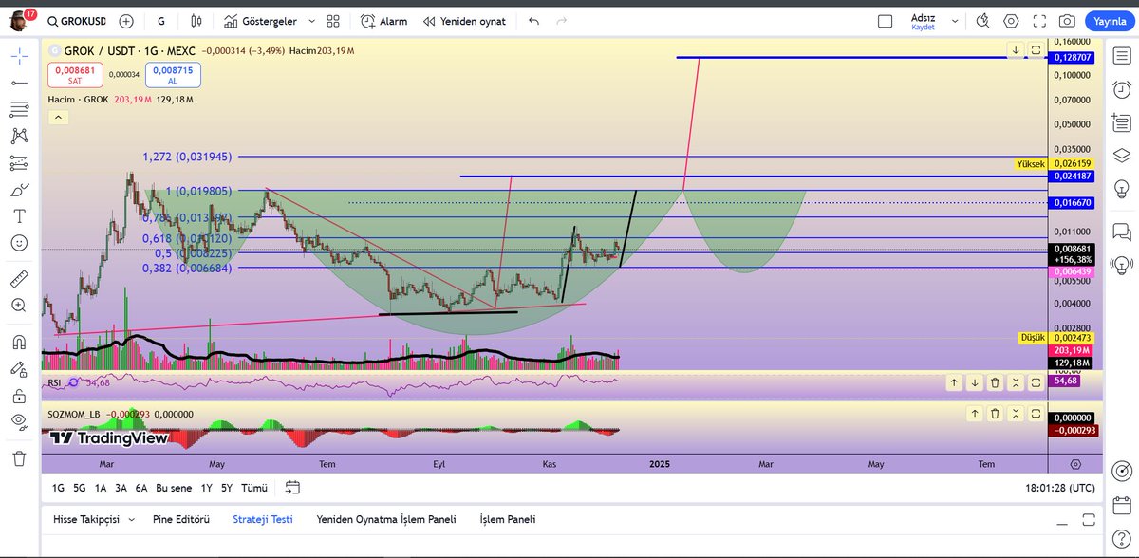Open the candlestick chart type menu
The height and width of the screenshot is (558, 1139).
pyautogui.click(x=196, y=21)
